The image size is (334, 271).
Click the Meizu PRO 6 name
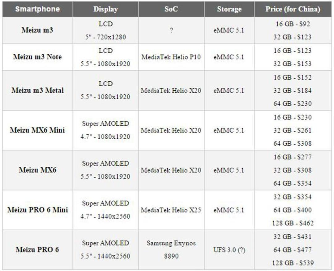coord(37,249)
